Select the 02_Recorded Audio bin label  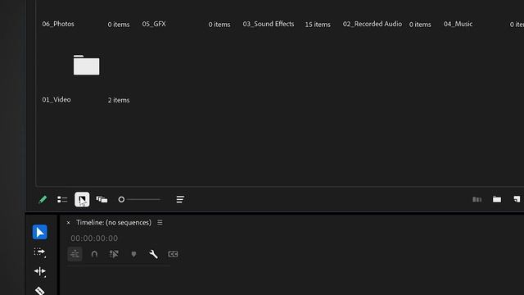tap(373, 24)
